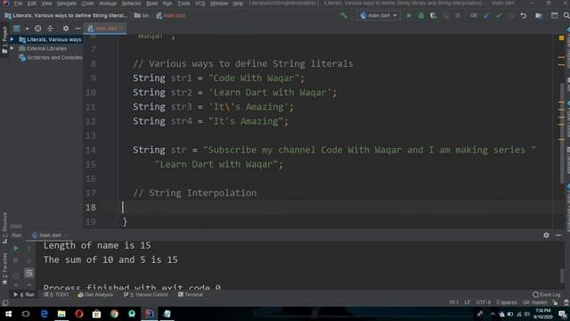
Task: Open the Windows Start menu
Action: point(8,314)
